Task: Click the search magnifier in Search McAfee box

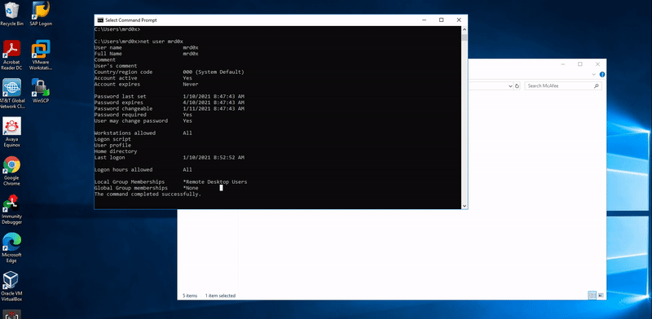Action: 597,86
